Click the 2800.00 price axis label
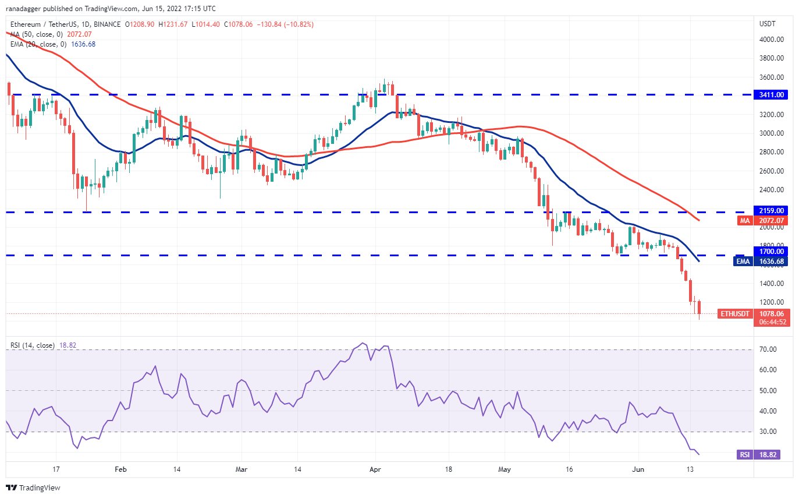 (x=771, y=152)
